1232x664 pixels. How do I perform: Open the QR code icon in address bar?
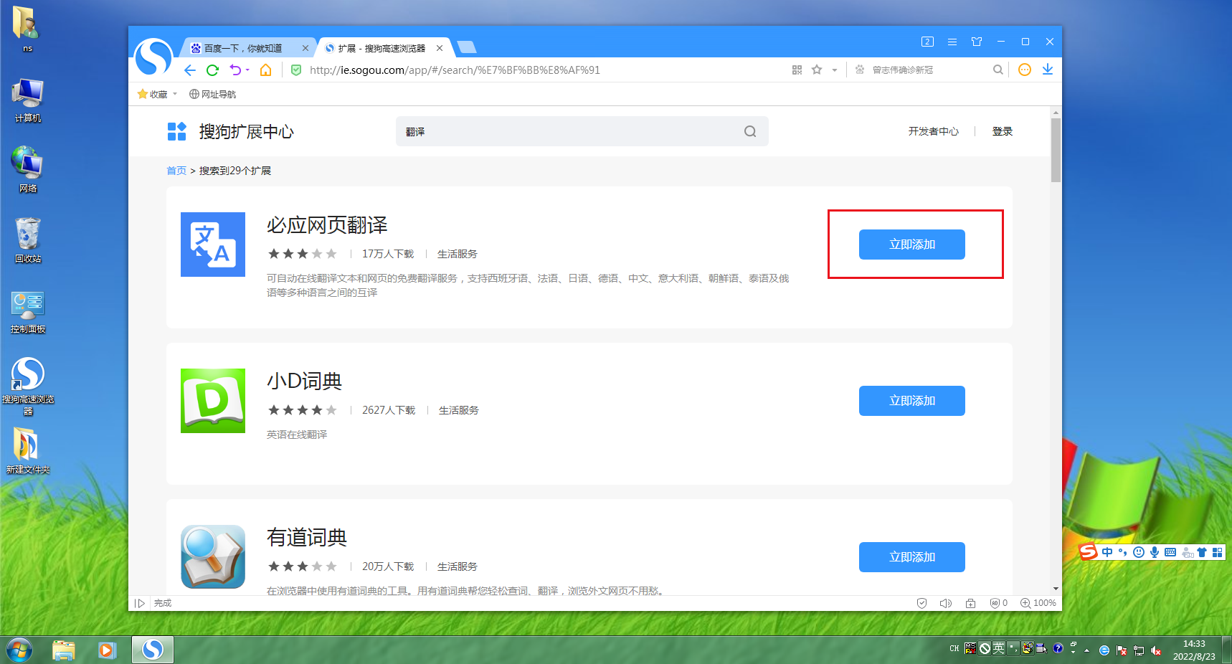tap(797, 70)
